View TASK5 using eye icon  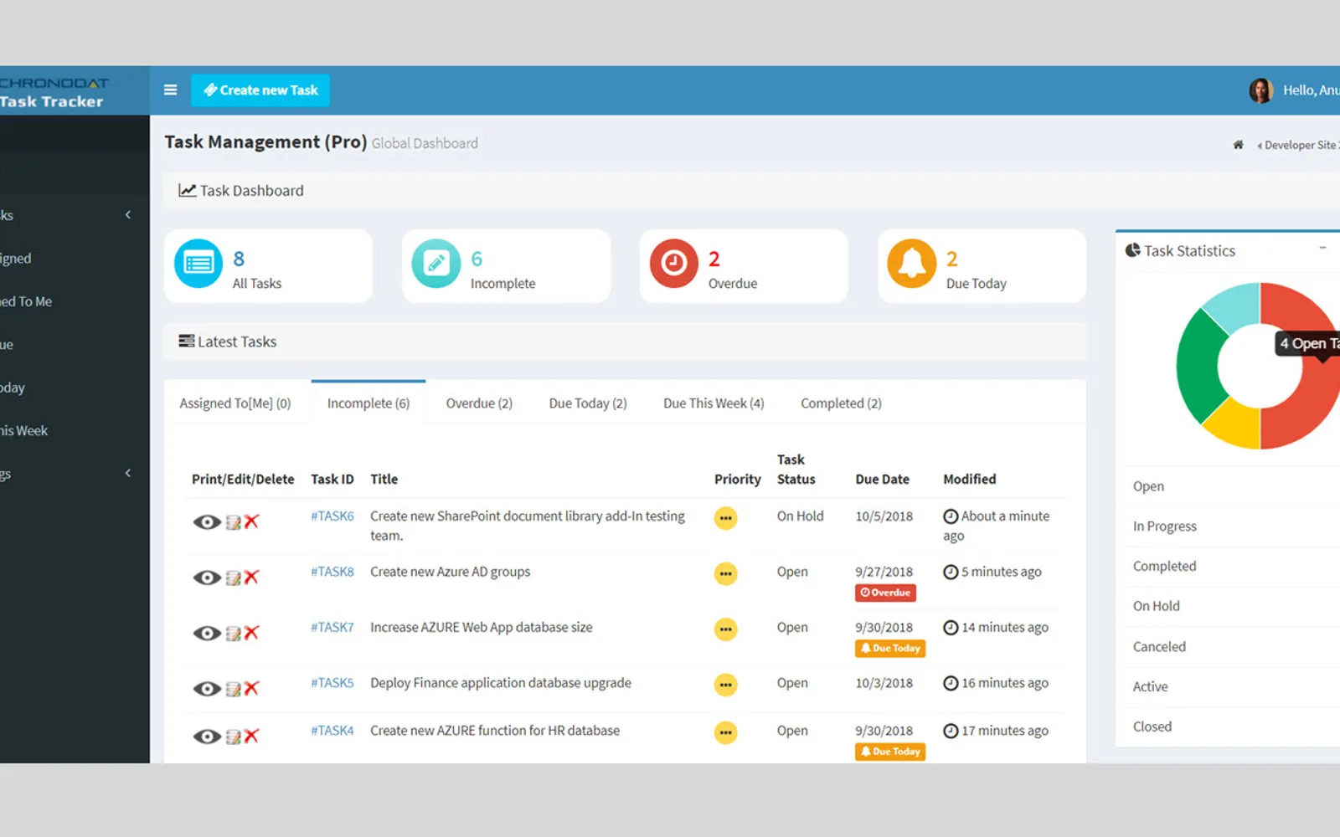[207, 689]
